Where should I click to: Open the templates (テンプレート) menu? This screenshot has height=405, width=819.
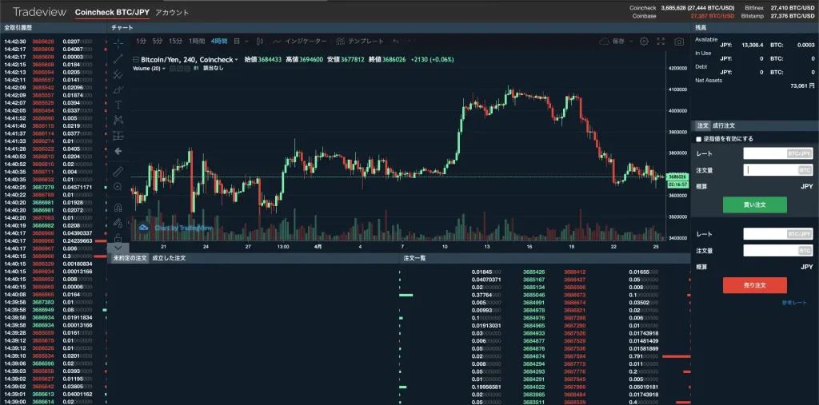360,42
